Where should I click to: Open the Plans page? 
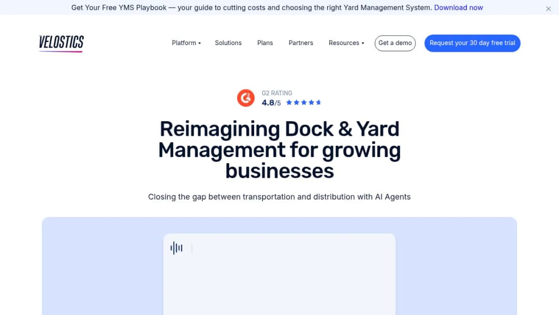pyautogui.click(x=265, y=43)
